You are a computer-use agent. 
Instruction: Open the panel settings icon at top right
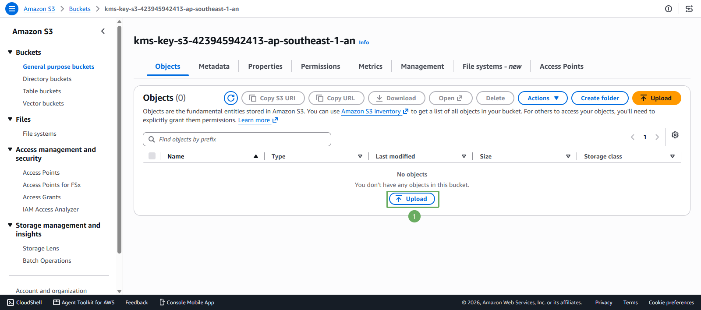click(x=689, y=9)
